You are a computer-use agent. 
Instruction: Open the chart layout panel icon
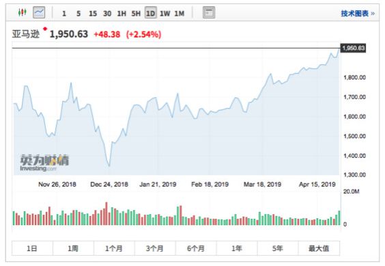click(209, 12)
